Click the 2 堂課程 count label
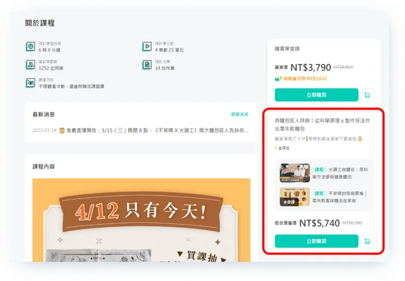405x281 pixels. [282, 148]
